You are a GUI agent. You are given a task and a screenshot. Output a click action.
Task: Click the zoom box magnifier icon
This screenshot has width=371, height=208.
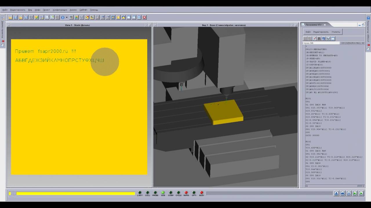97,17
